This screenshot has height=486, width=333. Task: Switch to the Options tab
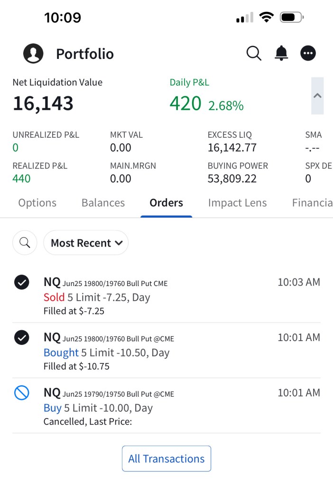tap(37, 203)
